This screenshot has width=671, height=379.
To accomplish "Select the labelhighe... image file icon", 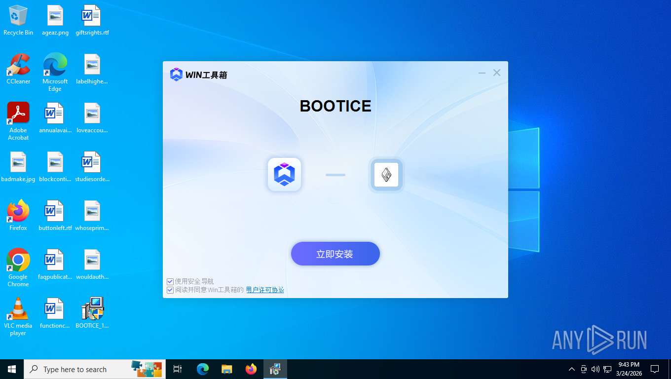I will click(92, 69).
